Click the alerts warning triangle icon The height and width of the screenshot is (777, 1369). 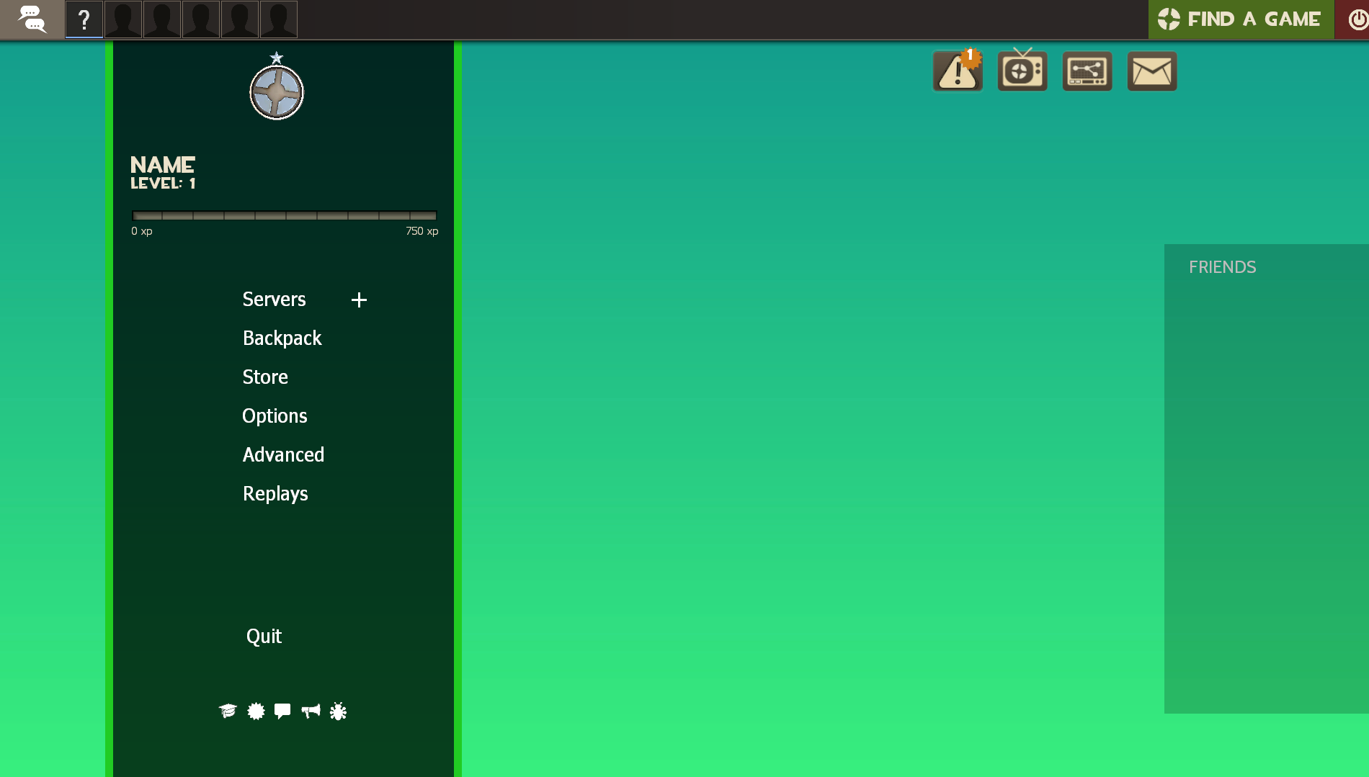(x=958, y=71)
